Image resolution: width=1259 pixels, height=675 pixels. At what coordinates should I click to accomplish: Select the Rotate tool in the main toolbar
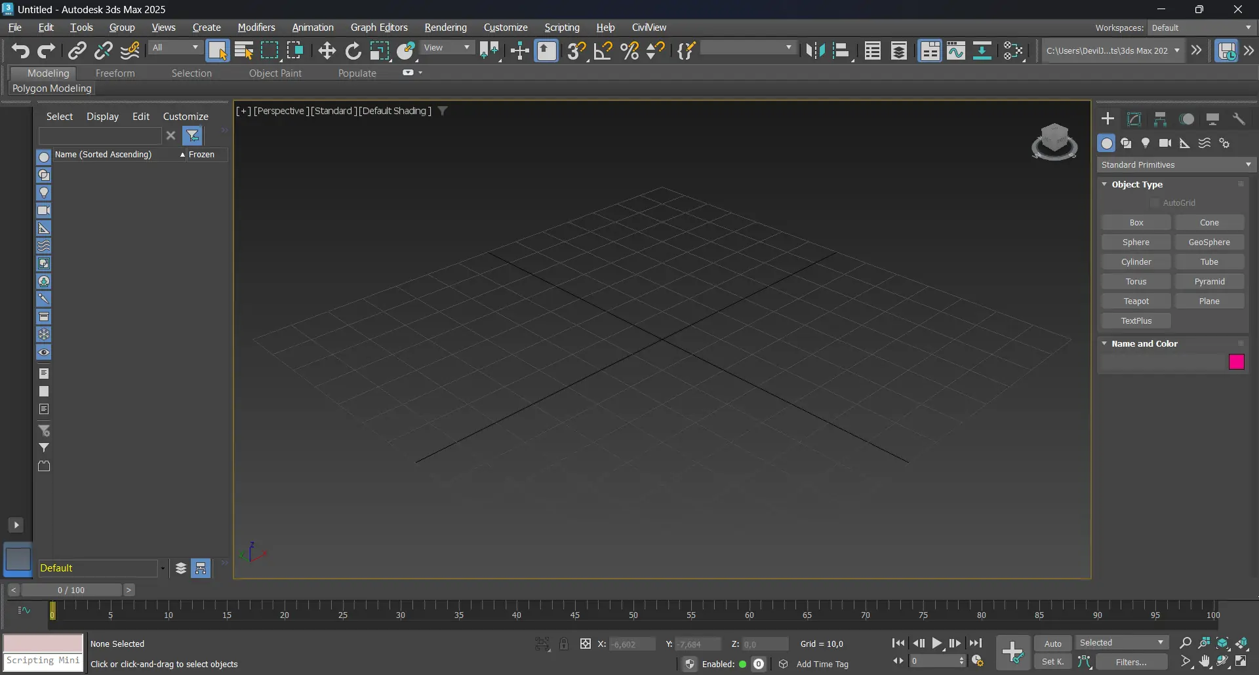[x=353, y=51]
